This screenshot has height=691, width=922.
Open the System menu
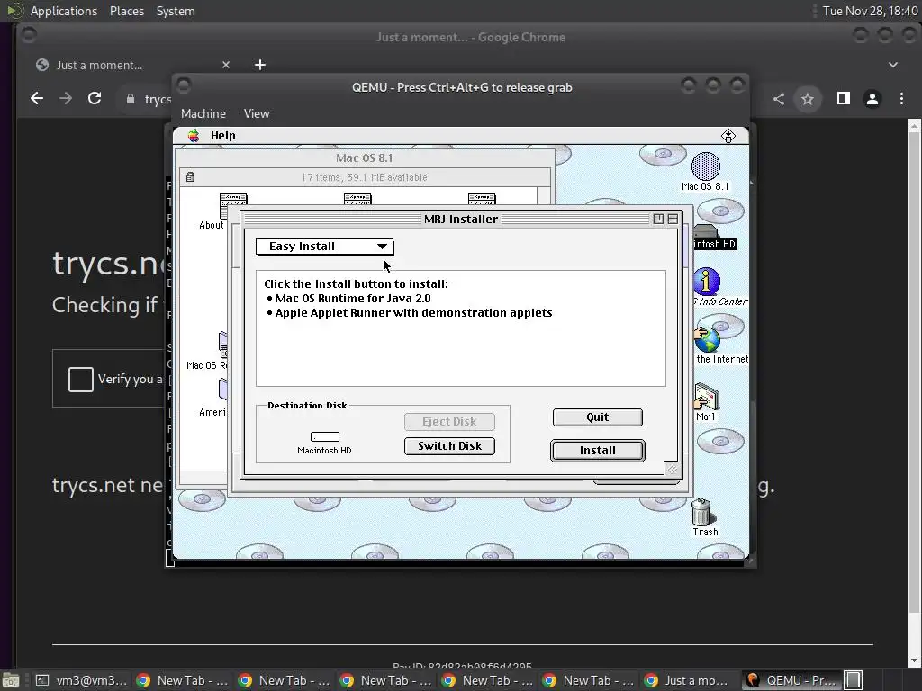coord(176,11)
